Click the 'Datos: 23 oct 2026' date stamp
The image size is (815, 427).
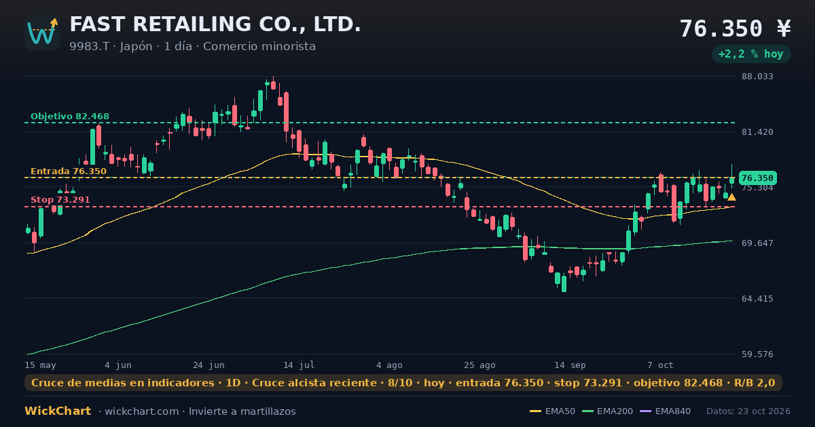point(748,411)
